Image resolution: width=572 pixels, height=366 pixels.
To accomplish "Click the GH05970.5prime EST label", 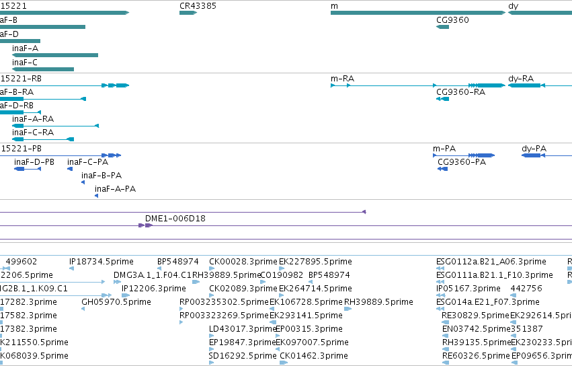I will click(116, 302).
